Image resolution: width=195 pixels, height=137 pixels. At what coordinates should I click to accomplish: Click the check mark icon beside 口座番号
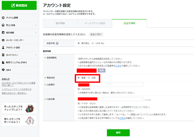click(45, 85)
